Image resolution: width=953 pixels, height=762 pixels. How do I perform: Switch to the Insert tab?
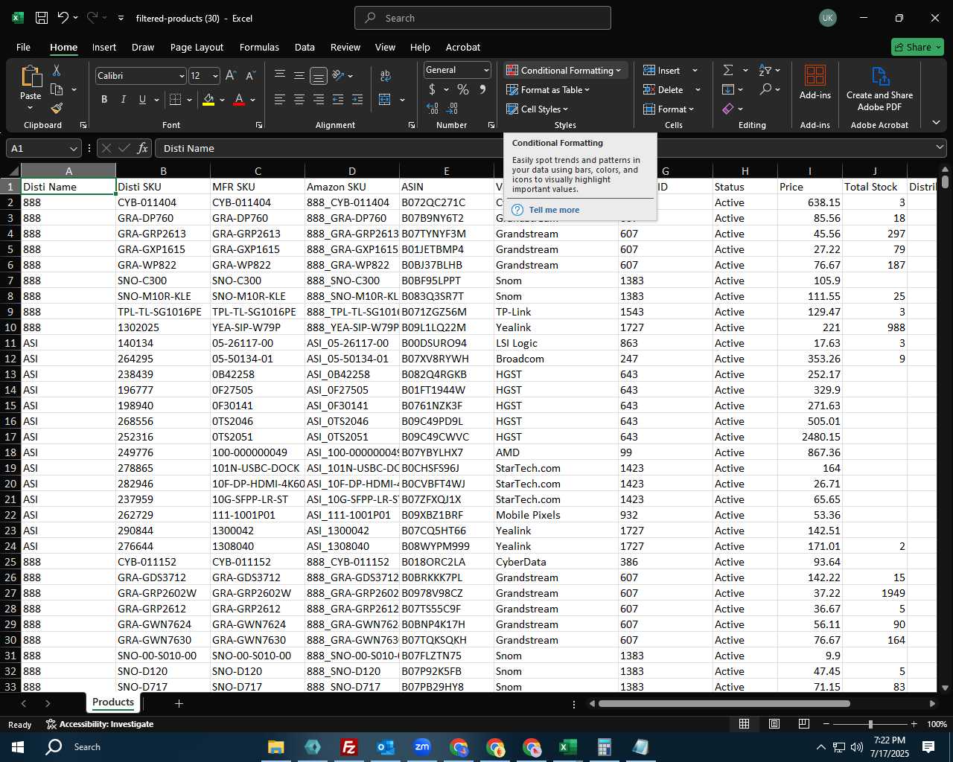click(x=104, y=47)
